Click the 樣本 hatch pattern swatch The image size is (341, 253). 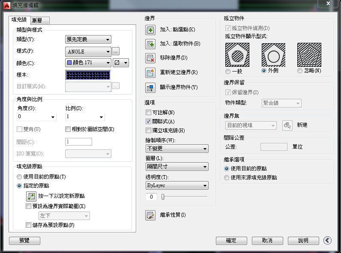pyautogui.click(x=88, y=75)
